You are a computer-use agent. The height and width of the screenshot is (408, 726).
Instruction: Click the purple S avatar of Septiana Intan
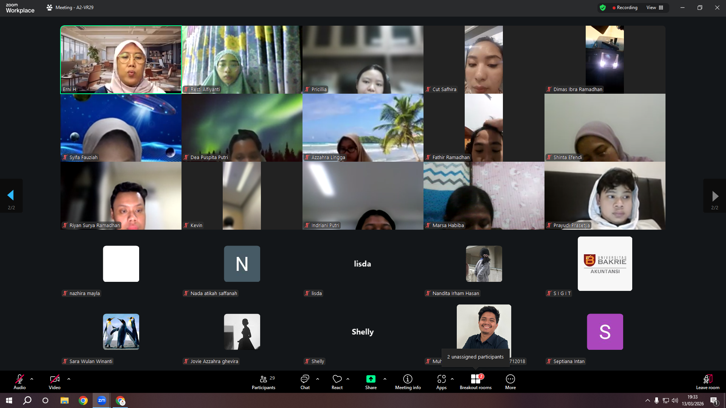pyautogui.click(x=605, y=332)
